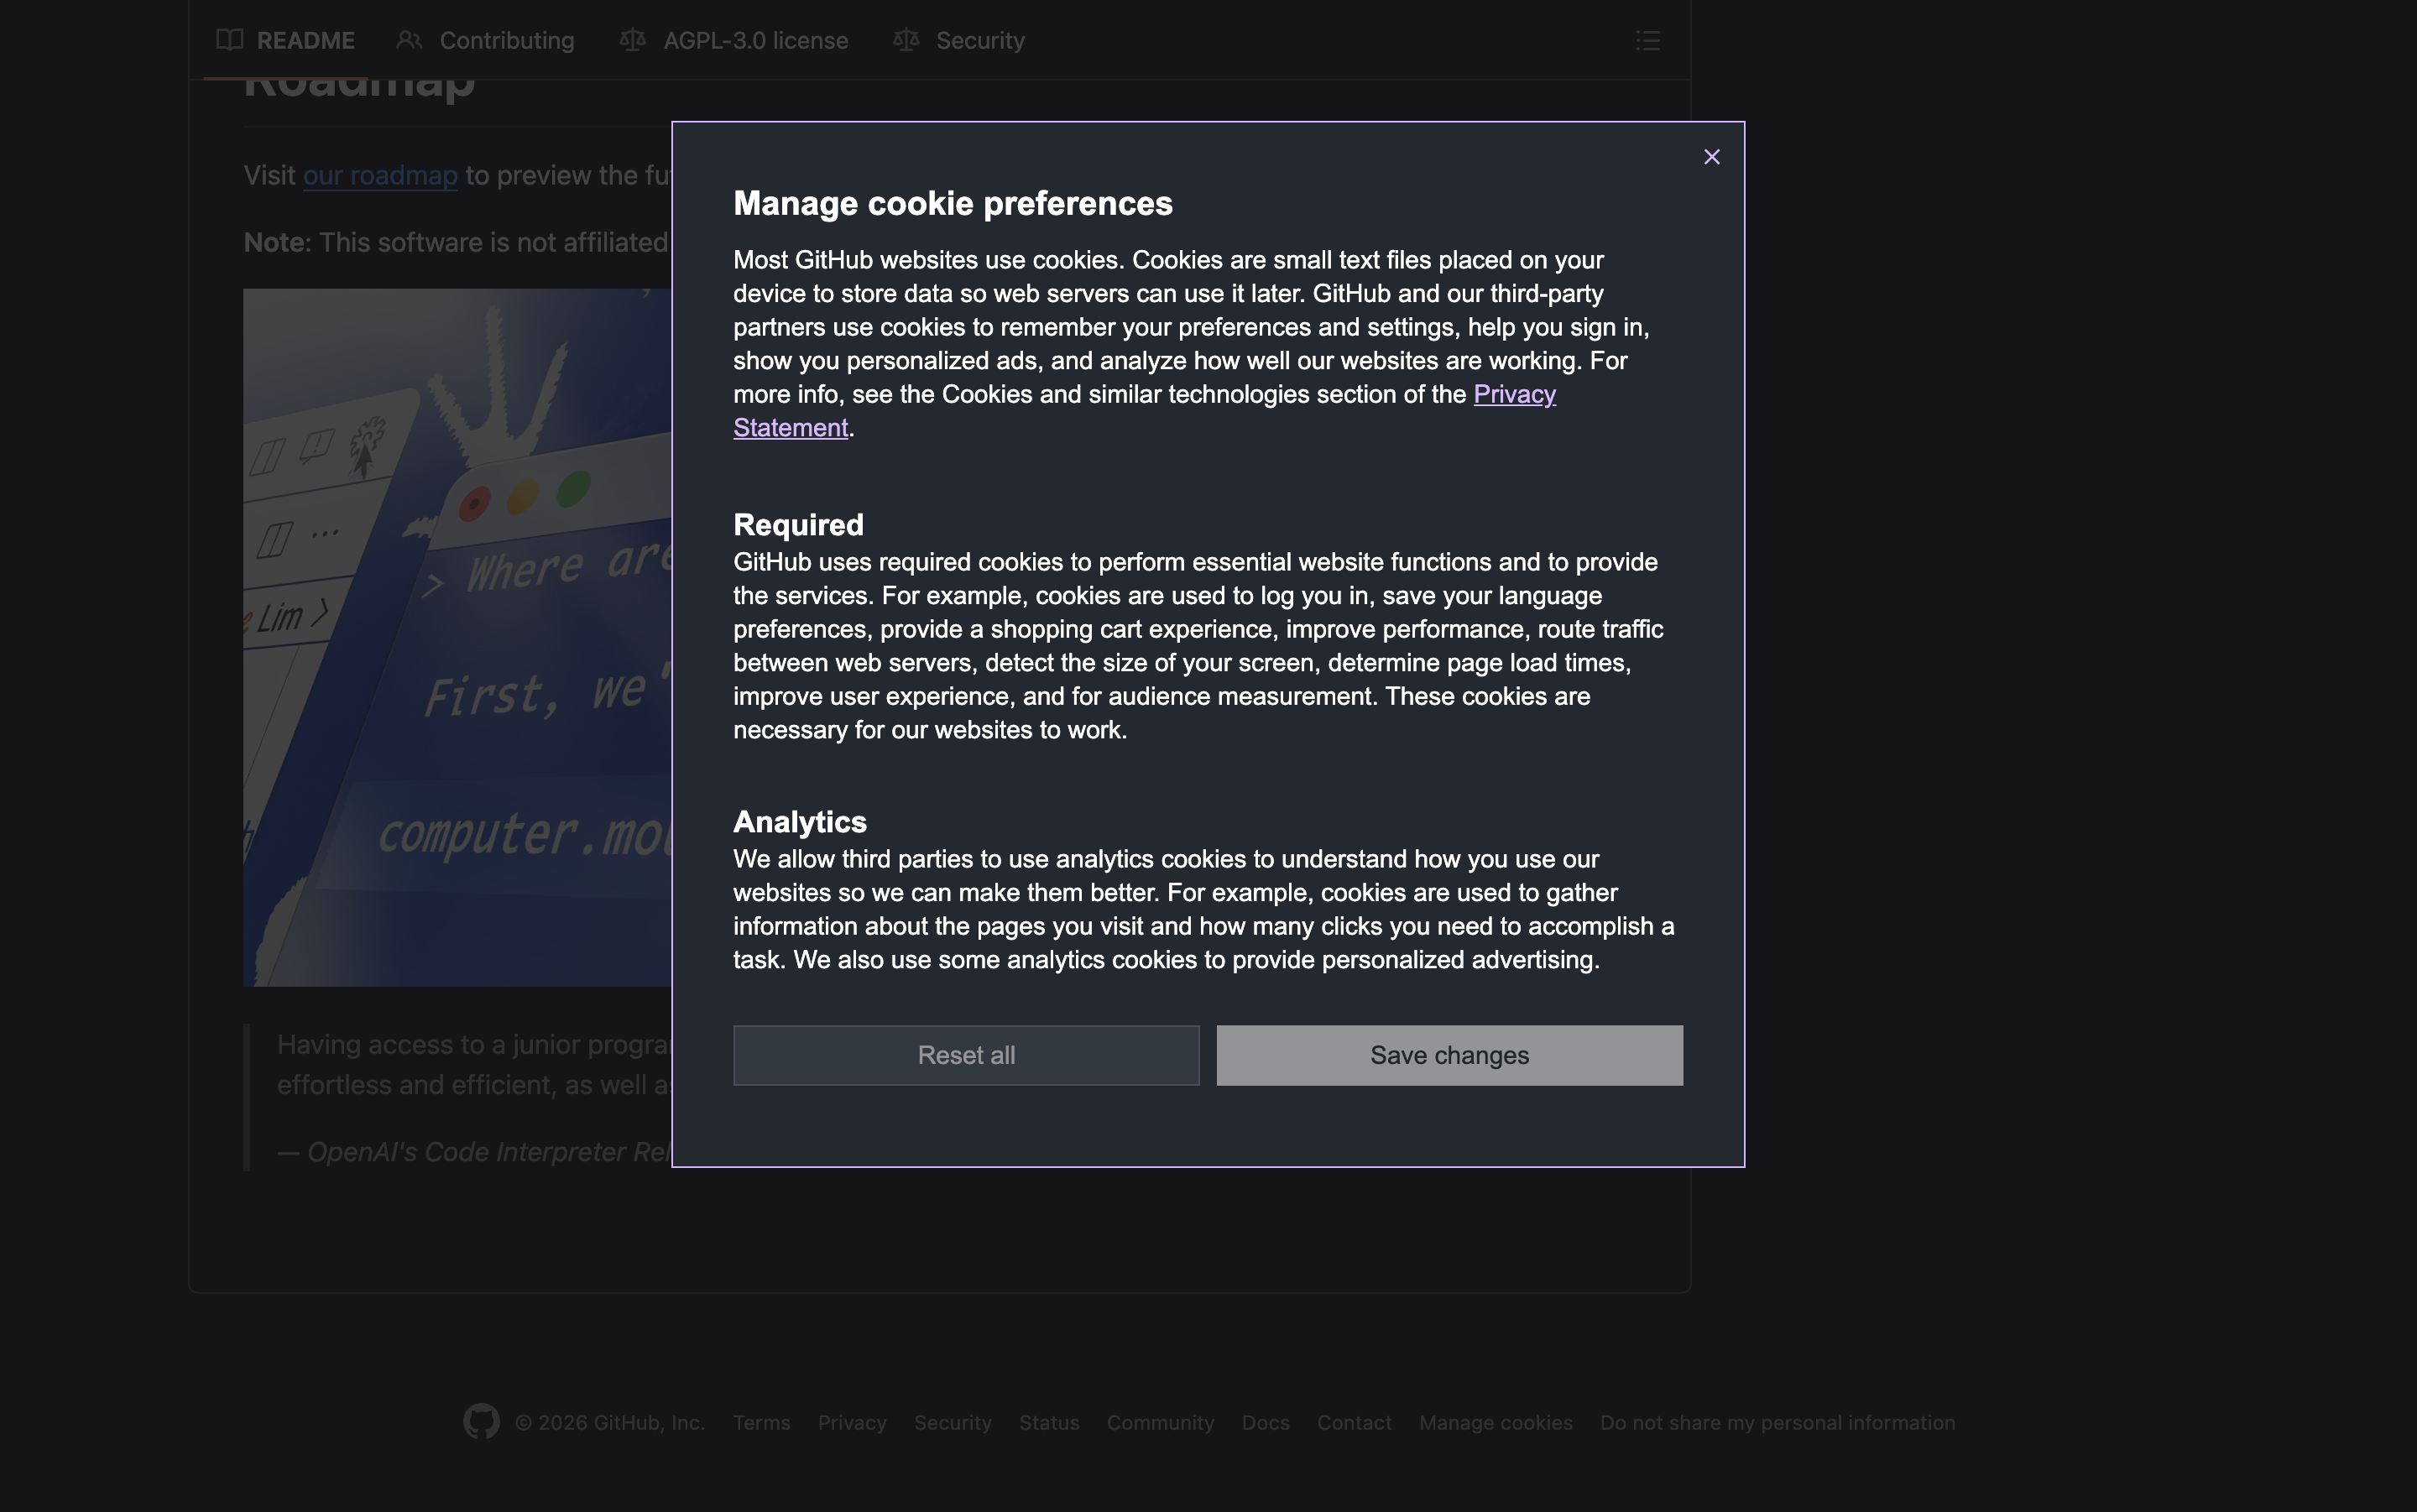Switch to the Contributing tab
The image size is (2417, 1512).
click(506, 40)
